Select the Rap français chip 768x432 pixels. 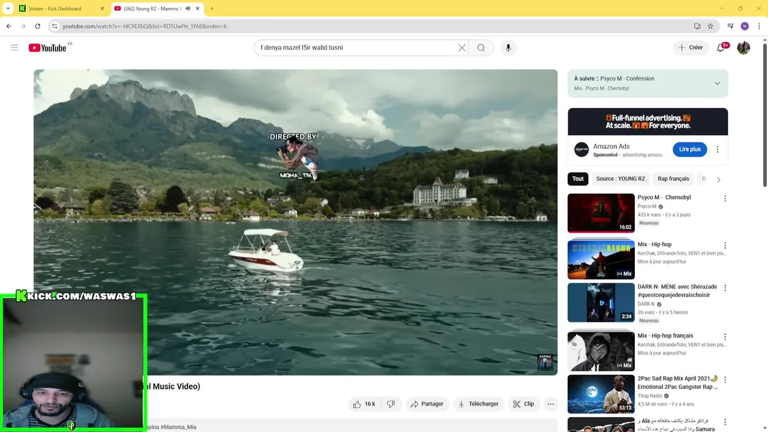click(x=673, y=179)
